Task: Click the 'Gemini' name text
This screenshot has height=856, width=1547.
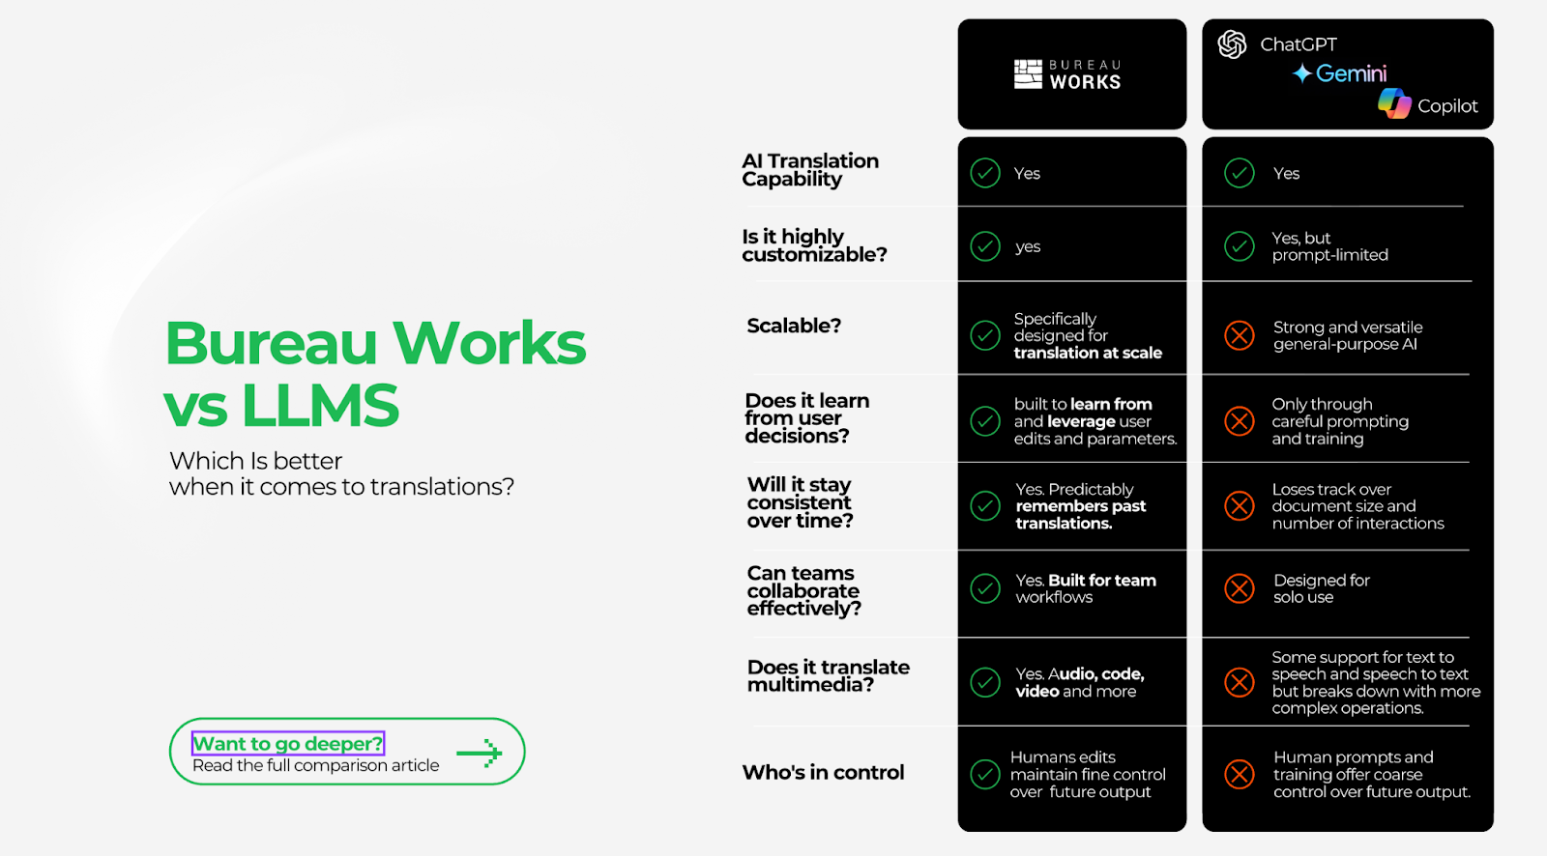Action: [x=1351, y=73]
